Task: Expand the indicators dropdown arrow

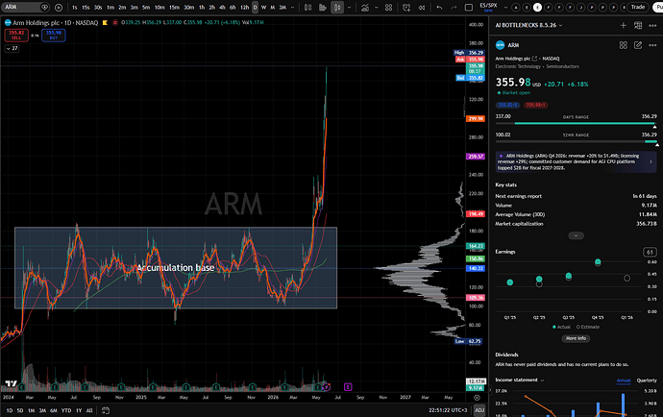Action: coord(376,7)
